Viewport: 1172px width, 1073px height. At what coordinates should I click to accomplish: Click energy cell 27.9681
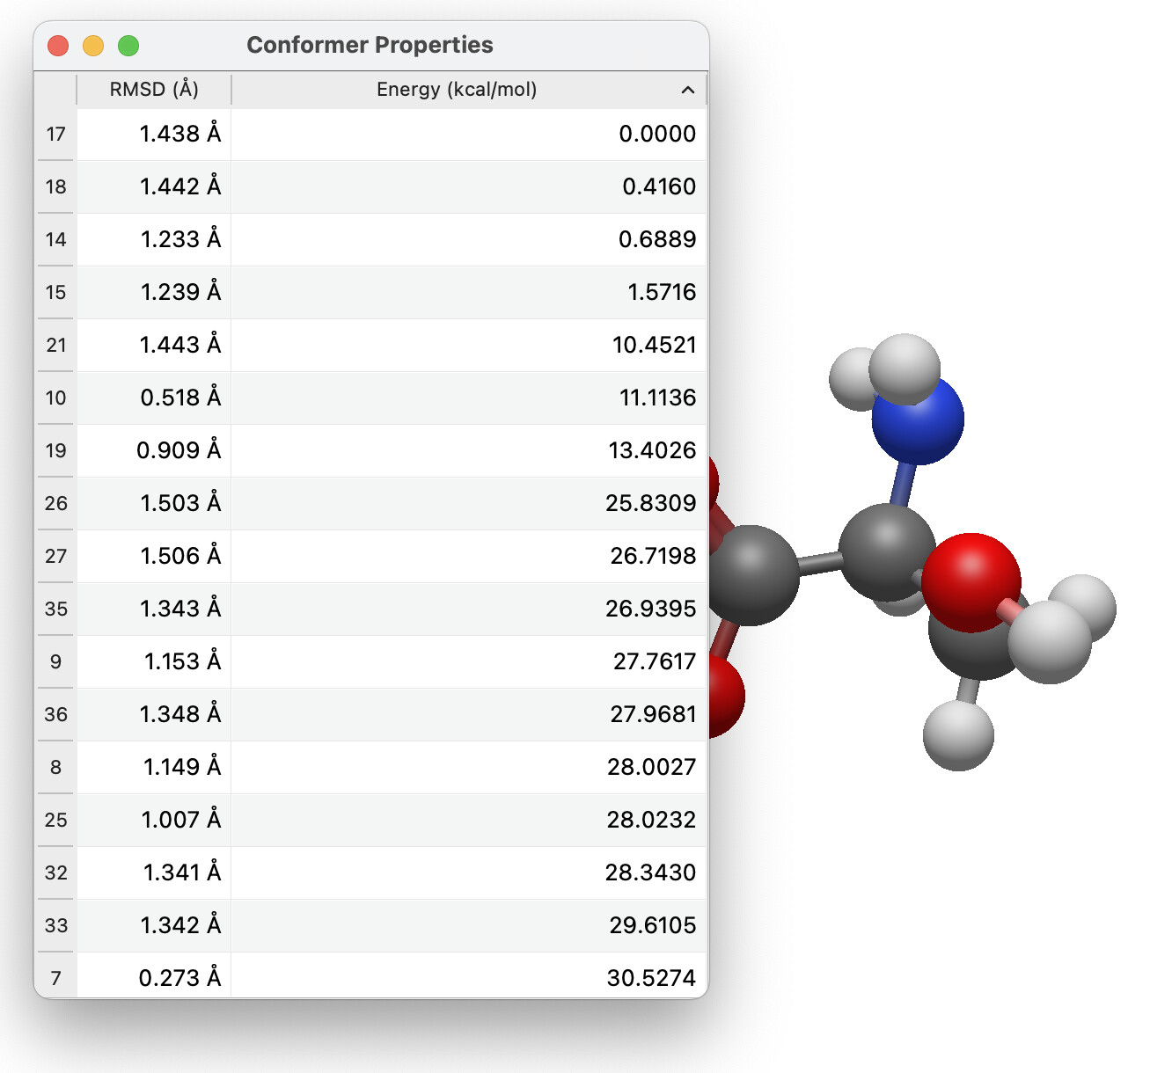click(469, 714)
